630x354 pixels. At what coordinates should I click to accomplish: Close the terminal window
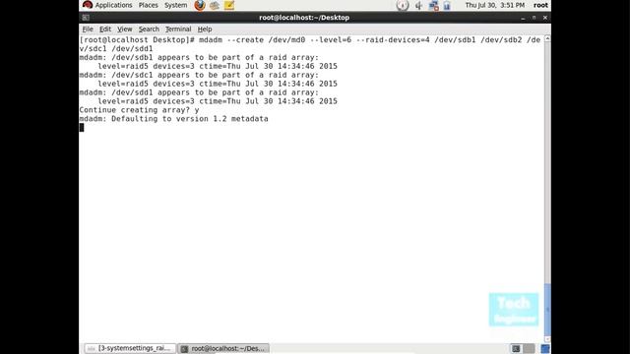pyautogui.click(x=544, y=18)
